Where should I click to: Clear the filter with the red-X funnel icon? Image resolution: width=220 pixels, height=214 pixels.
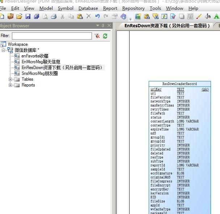pyautogui.click(x=97, y=36)
